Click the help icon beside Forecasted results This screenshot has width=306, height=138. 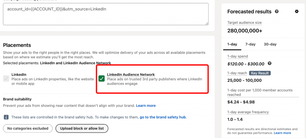(x=276, y=12)
